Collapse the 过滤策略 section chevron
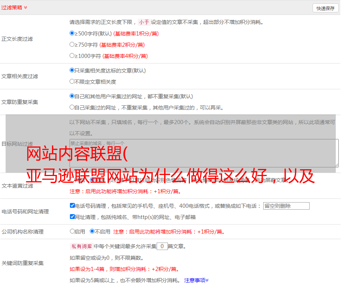Screen dimensions: 341x287 (x=25, y=7)
